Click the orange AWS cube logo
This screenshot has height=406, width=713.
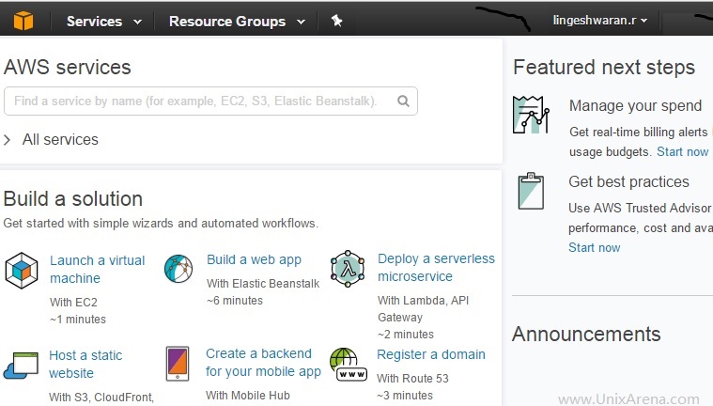(23, 21)
